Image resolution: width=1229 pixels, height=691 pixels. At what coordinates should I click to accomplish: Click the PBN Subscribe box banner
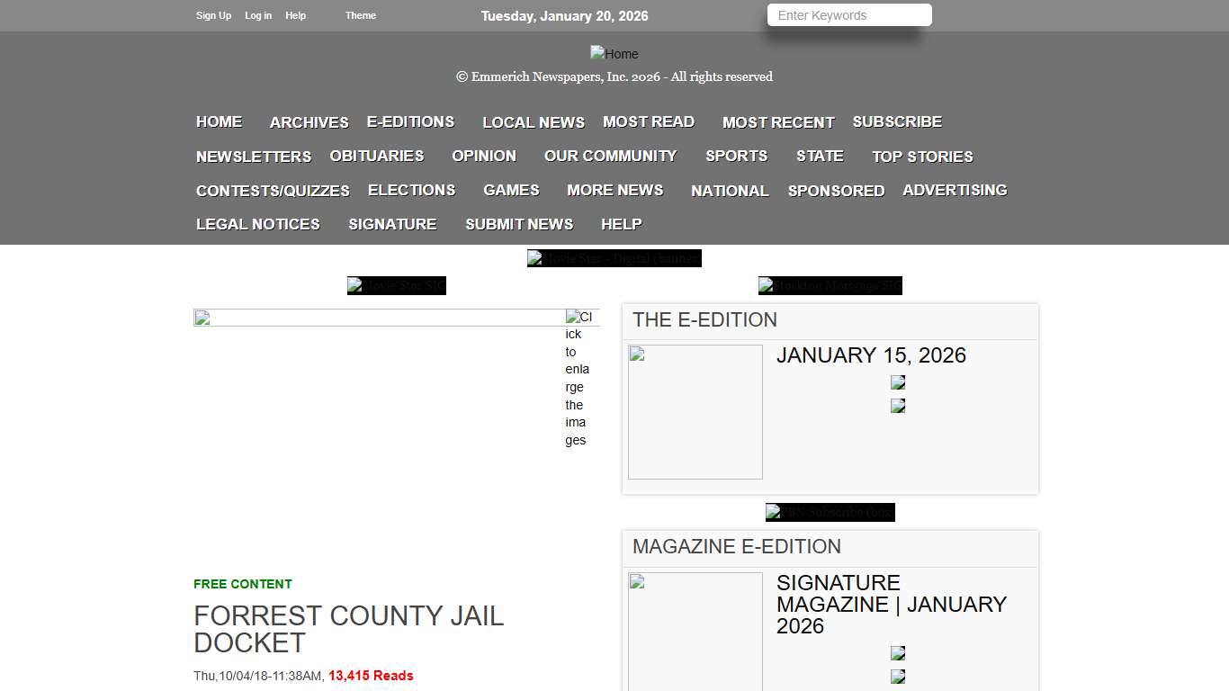click(830, 512)
